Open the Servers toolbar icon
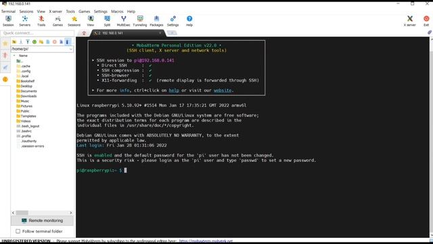This screenshot has width=433, height=244. tap(24, 21)
